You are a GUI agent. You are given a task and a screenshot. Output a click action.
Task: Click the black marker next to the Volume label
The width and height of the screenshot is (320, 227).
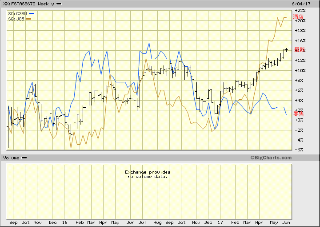[24, 158]
